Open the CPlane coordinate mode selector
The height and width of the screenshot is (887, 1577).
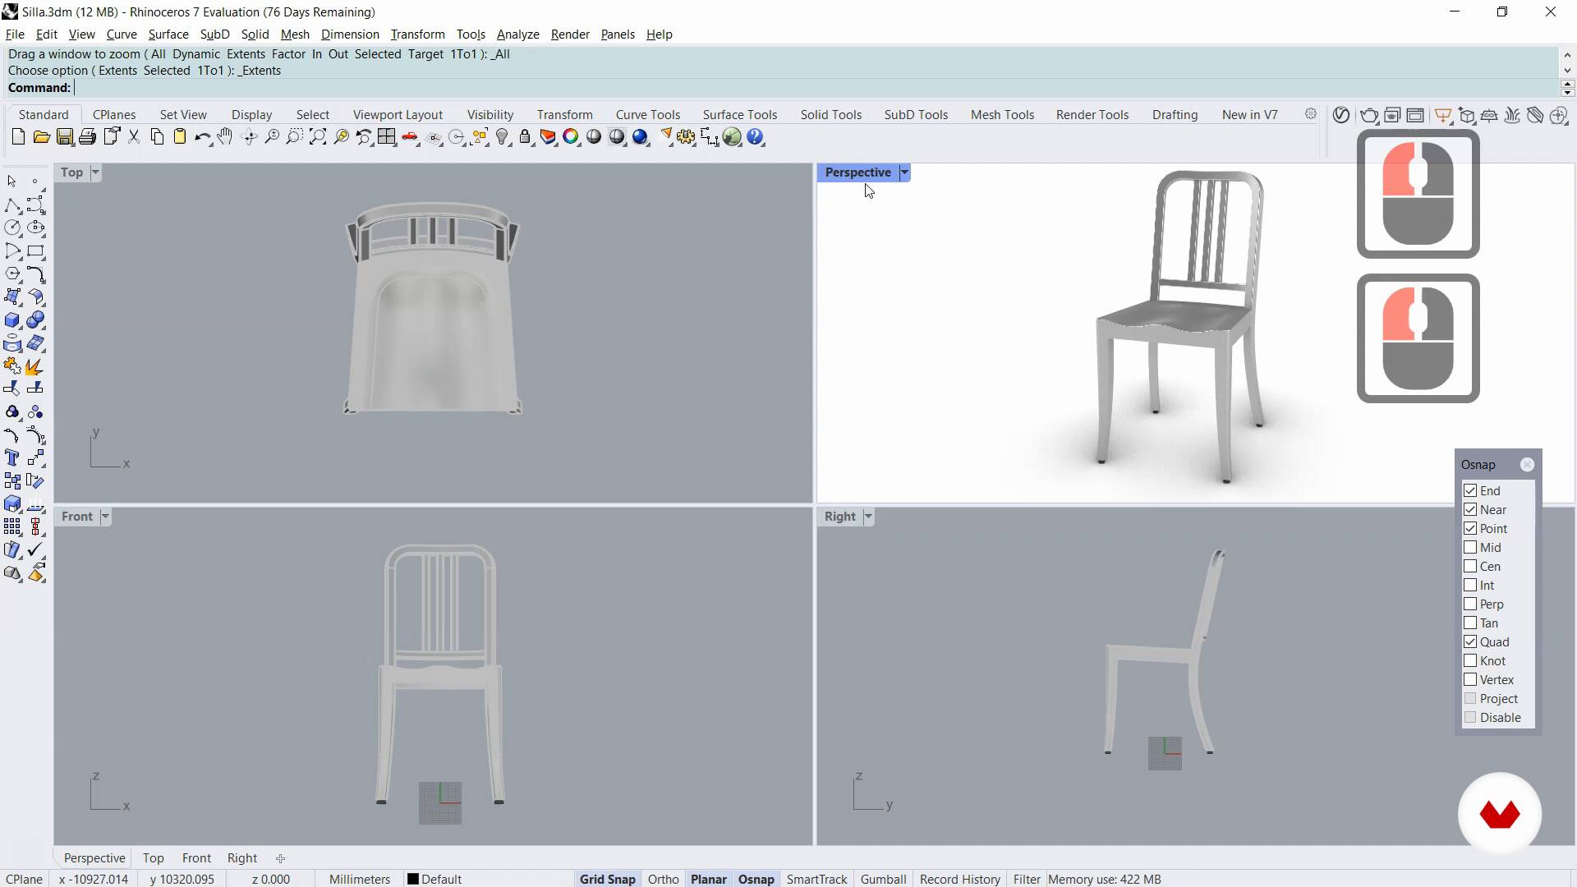[25, 879]
